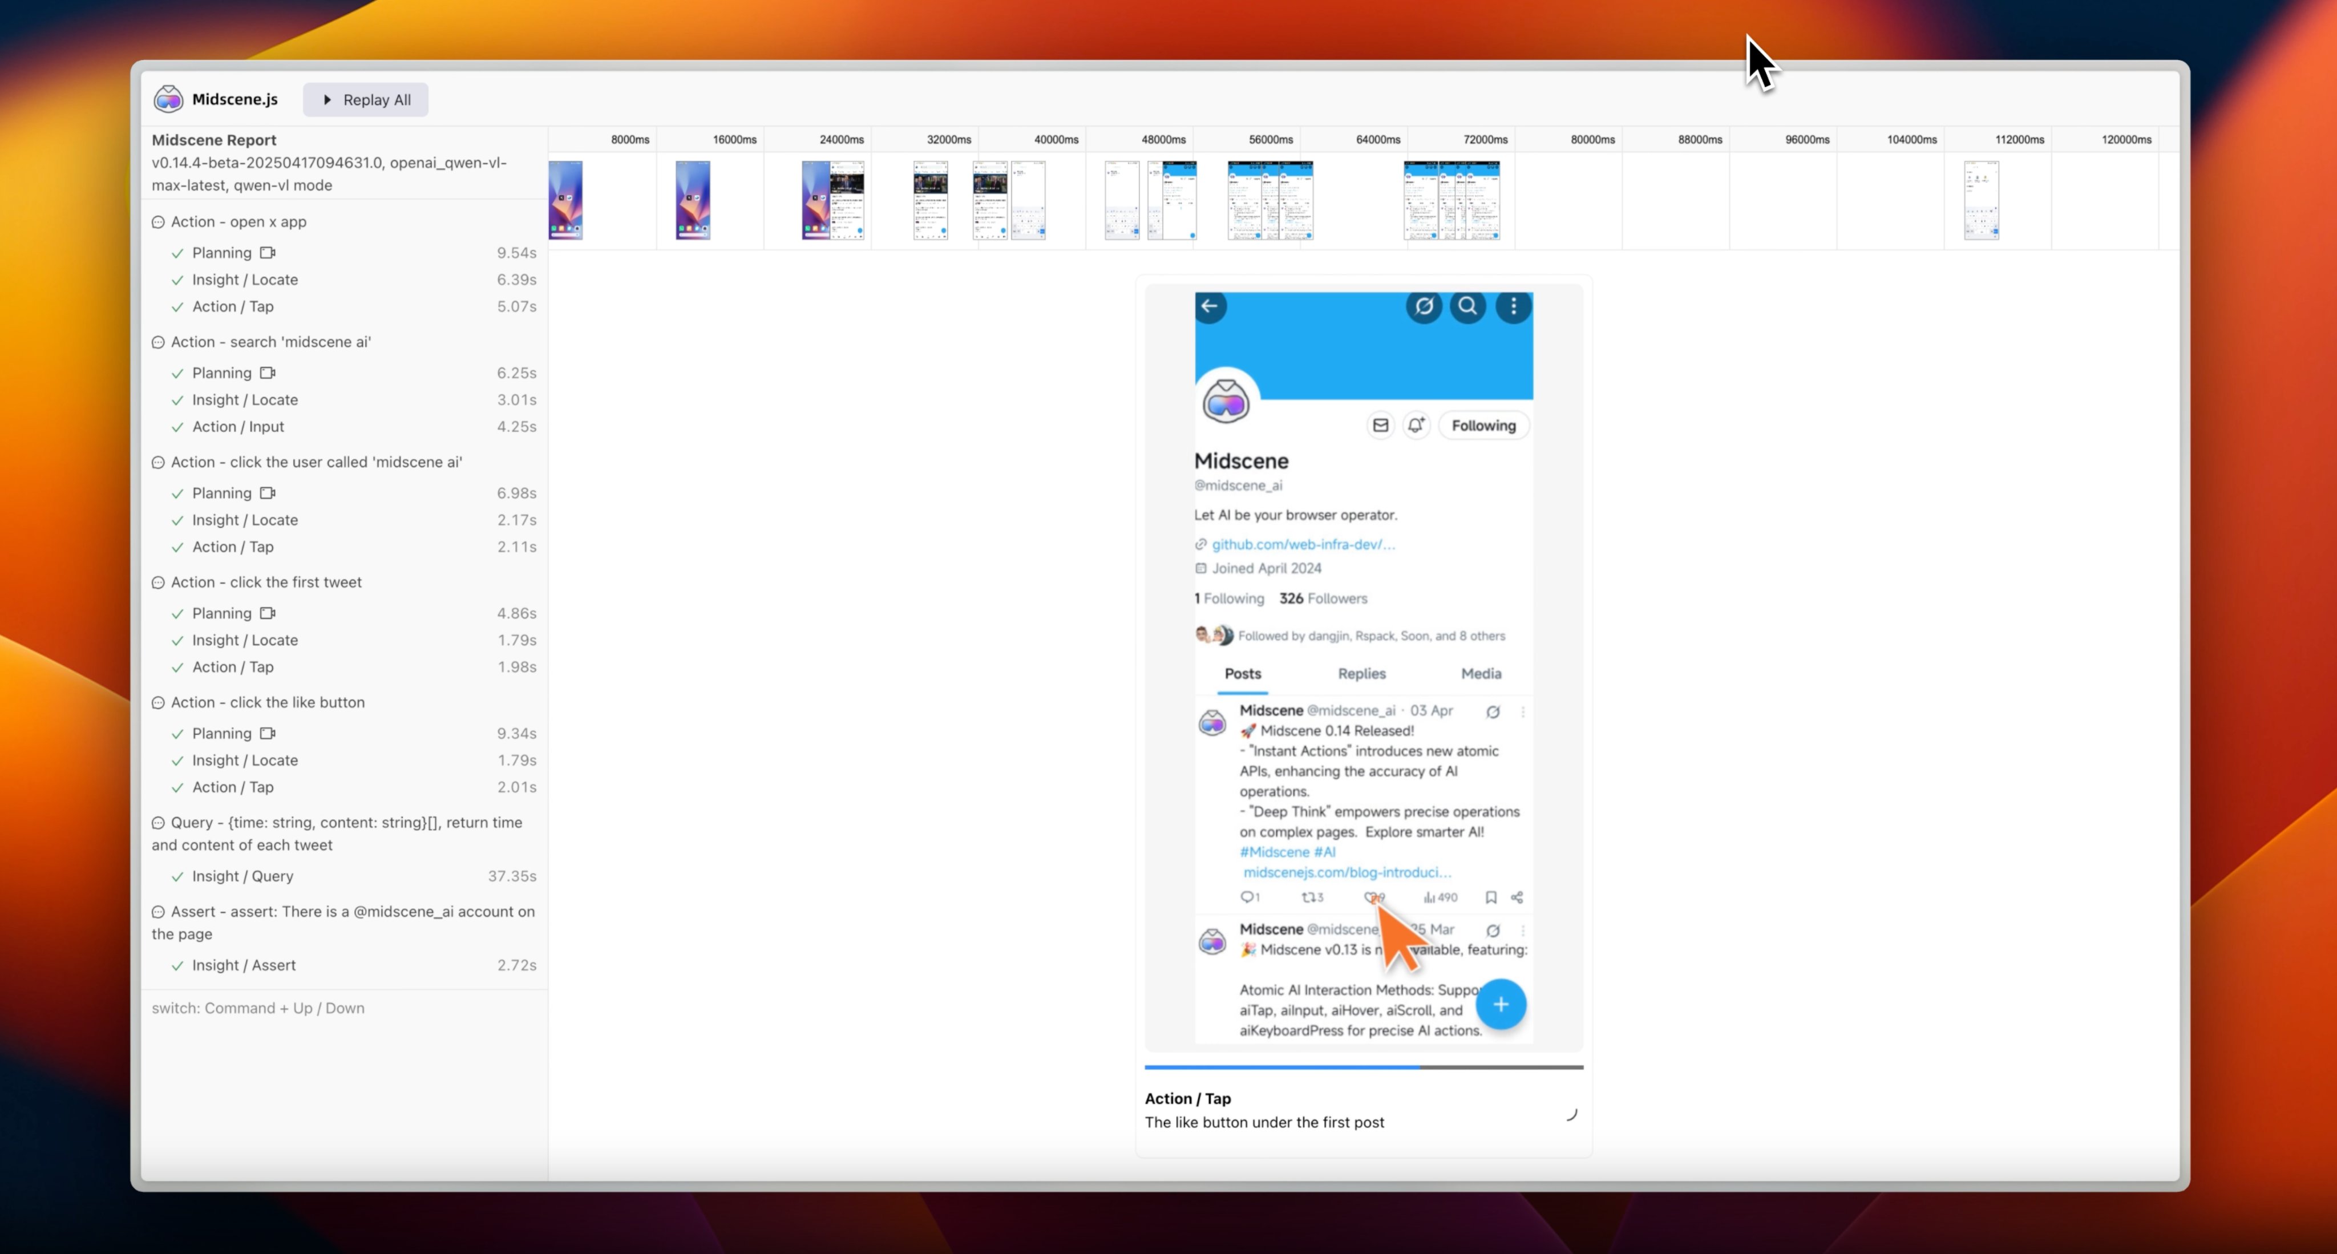This screenshot has height=1254, width=2337.
Task: Click the search icon in profile header
Action: point(1468,306)
